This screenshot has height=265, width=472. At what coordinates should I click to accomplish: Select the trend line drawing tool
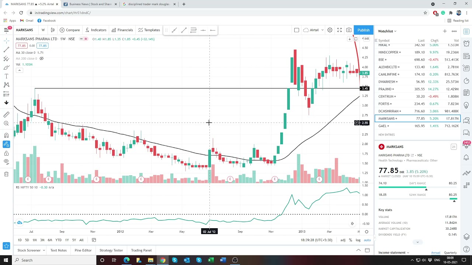coord(6,50)
